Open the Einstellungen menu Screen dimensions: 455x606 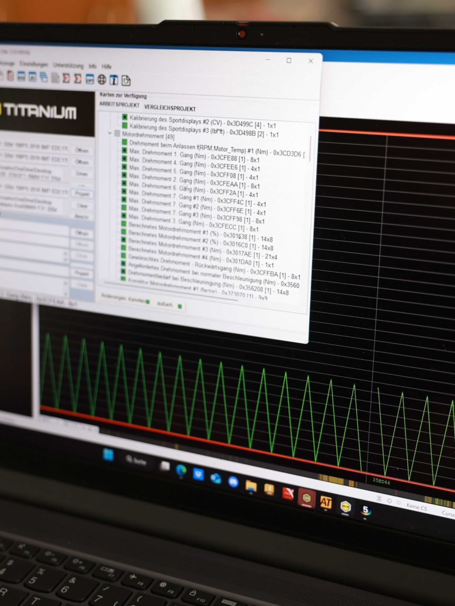[x=34, y=64]
